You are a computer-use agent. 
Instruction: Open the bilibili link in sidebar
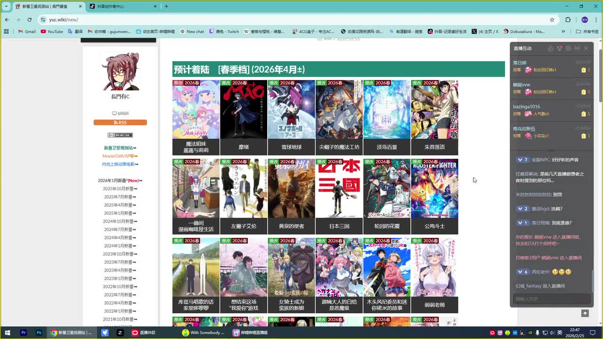coord(120,113)
